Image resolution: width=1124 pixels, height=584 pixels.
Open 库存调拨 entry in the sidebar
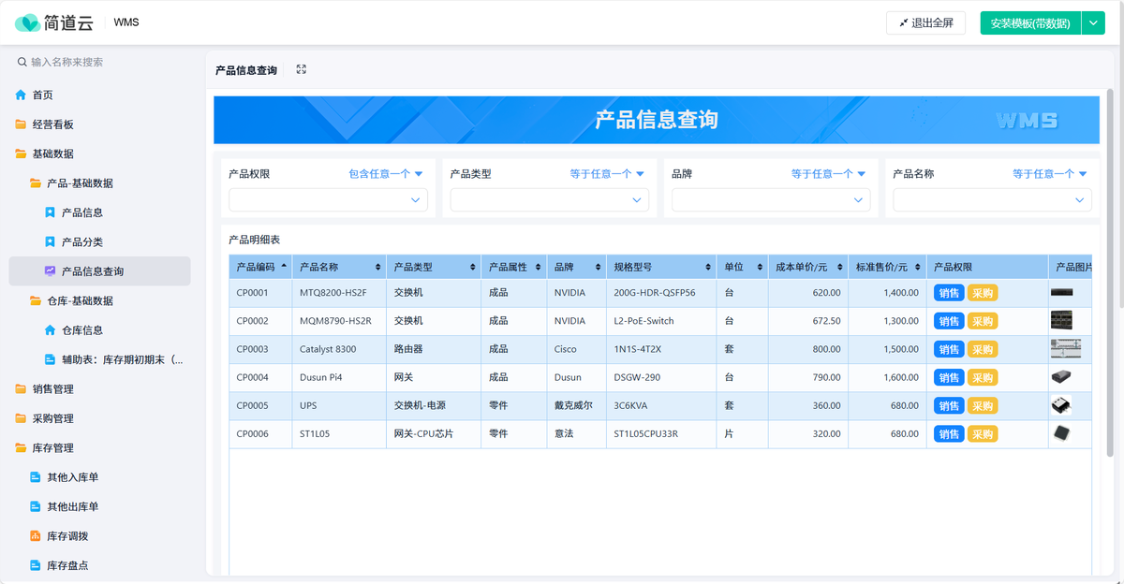[x=67, y=536]
